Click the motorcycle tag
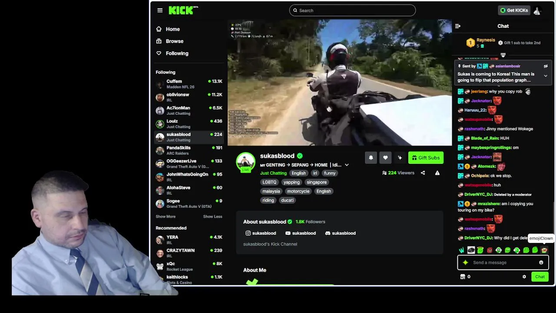The height and width of the screenshot is (313, 556). tap(298, 191)
